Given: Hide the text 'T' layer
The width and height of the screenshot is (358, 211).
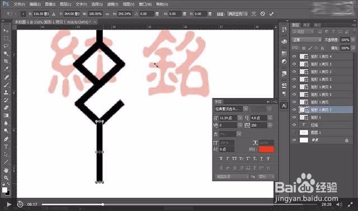Looking at the screenshot, I should point(294,125).
